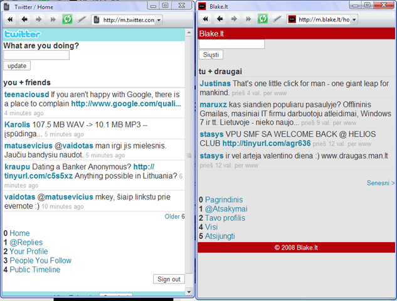
Task: Open Public Timeline link
Action: [35, 270]
